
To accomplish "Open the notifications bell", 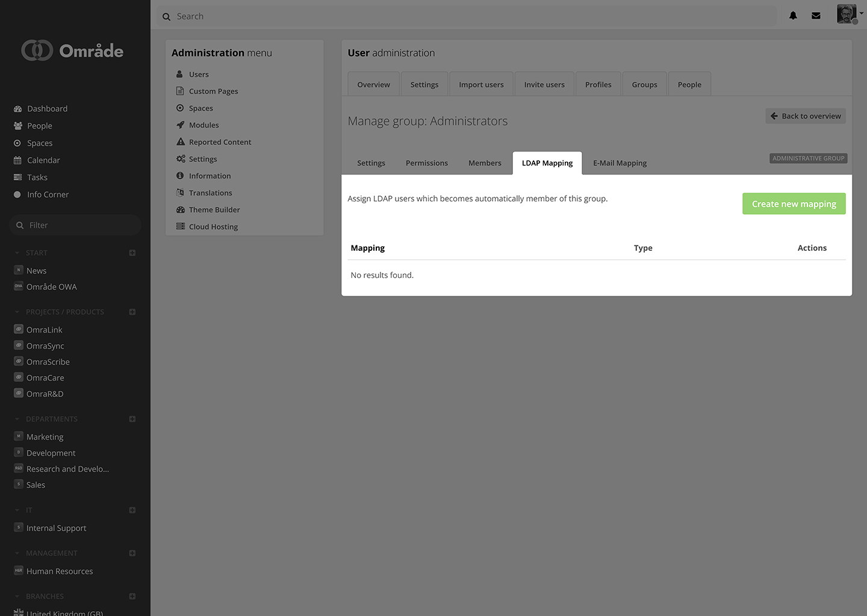I will [x=793, y=16].
